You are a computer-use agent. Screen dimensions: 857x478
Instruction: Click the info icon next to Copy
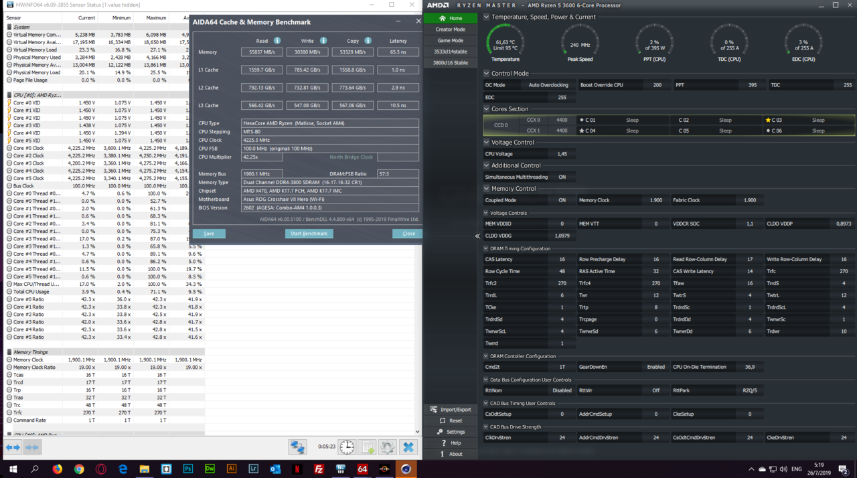coord(368,41)
